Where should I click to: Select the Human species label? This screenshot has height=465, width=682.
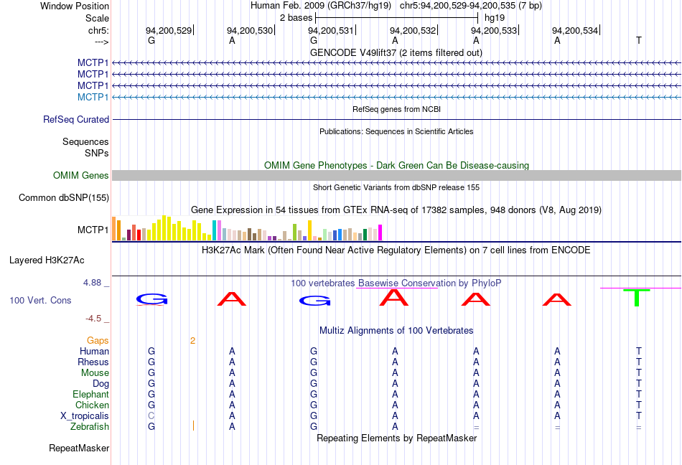[94, 351]
